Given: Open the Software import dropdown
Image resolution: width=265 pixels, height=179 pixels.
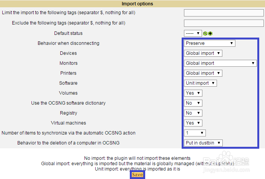Looking at the screenshot, I should pos(200,83).
